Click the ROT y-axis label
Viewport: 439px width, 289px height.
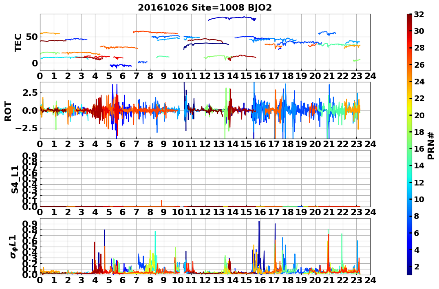pos(8,111)
